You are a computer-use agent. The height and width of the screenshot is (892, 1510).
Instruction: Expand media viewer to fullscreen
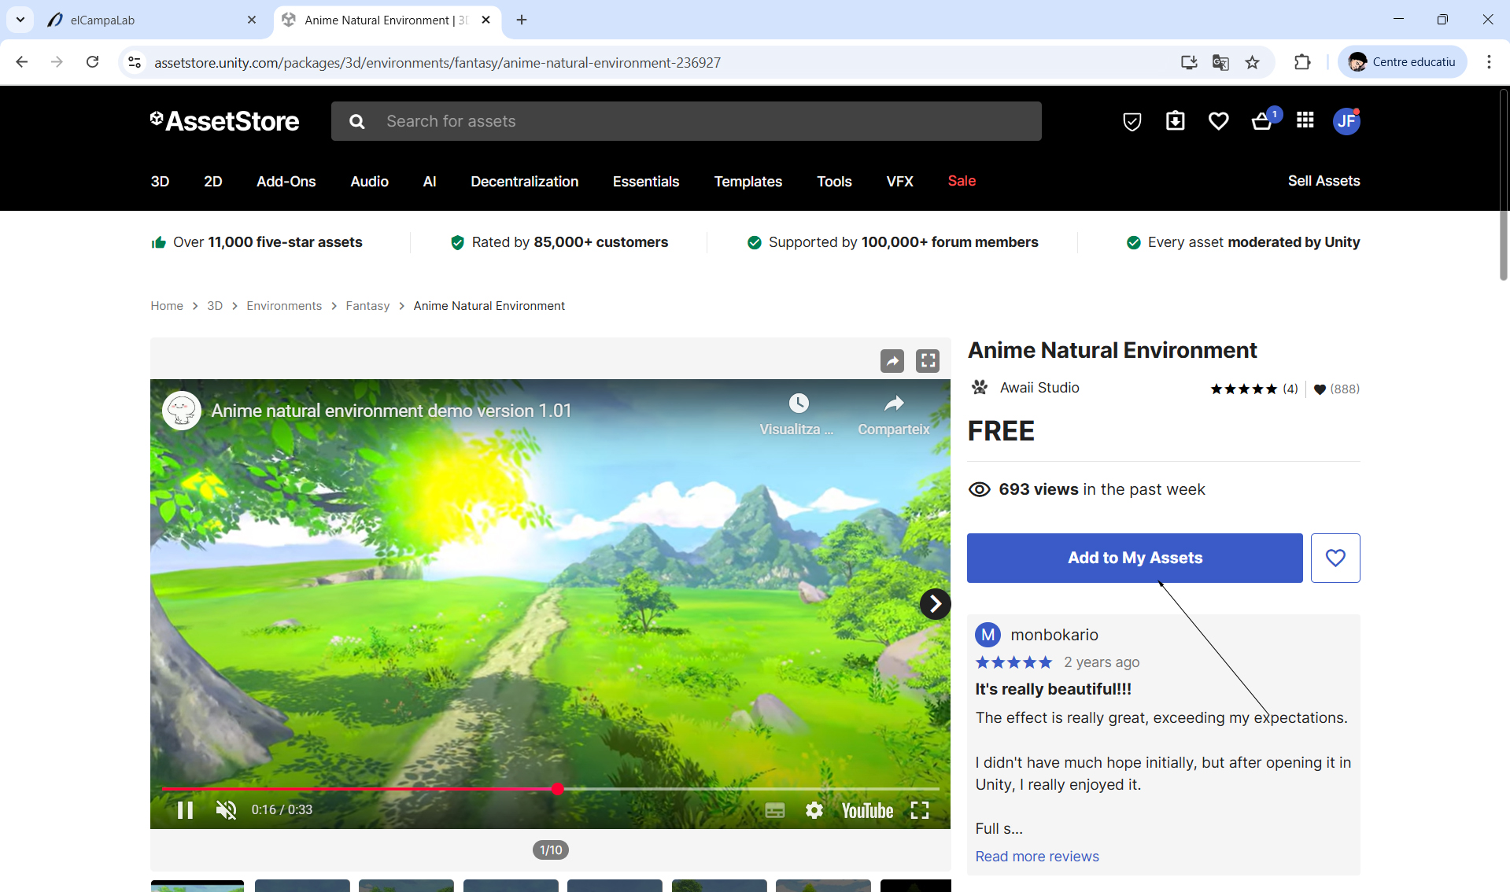point(928,361)
